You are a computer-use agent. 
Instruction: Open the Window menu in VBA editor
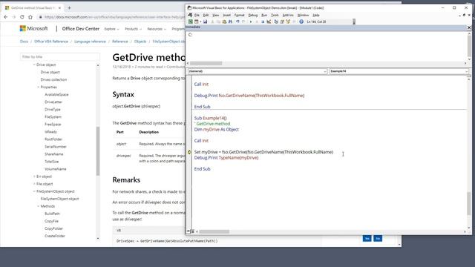coord(303,15)
